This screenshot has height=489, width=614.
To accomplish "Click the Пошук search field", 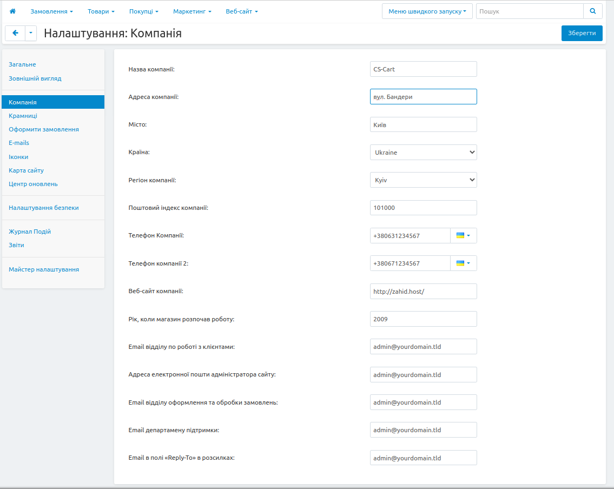I will pyautogui.click(x=529, y=11).
